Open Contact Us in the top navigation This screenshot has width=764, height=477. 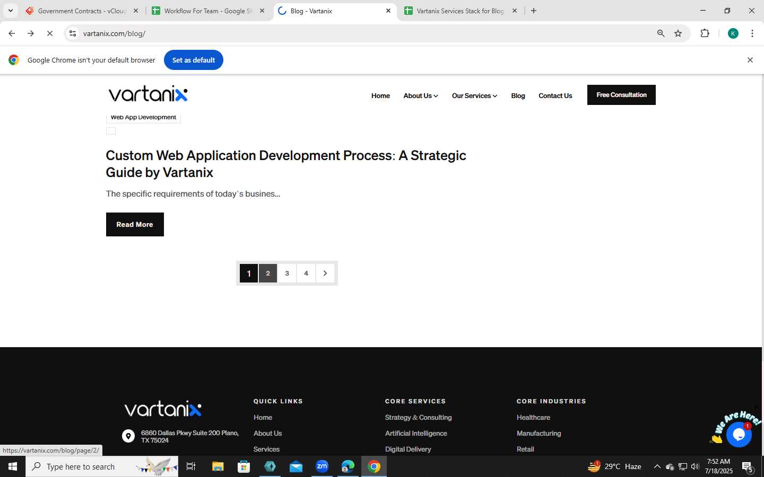(555, 96)
